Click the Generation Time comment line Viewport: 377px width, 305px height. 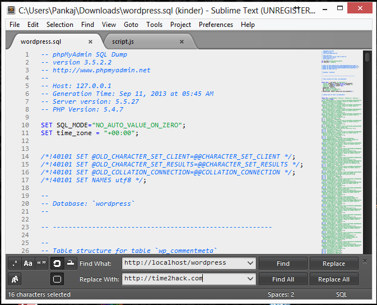click(x=127, y=94)
